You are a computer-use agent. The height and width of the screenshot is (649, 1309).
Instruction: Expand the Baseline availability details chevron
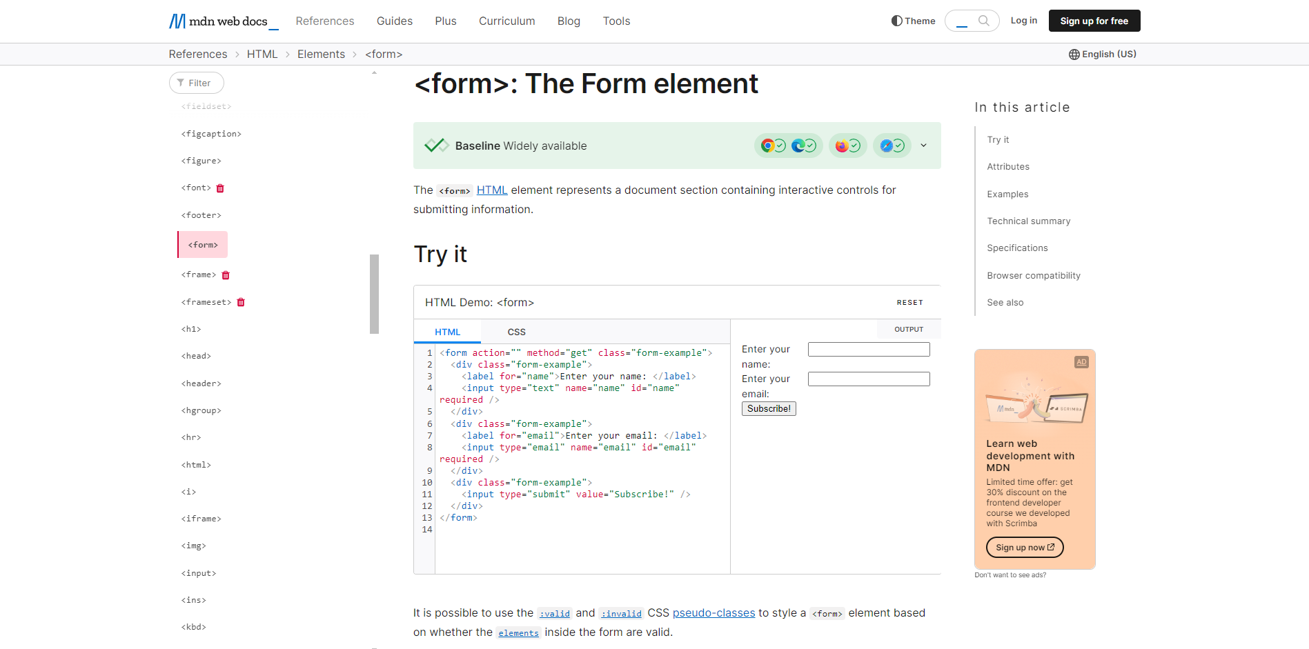tap(923, 146)
